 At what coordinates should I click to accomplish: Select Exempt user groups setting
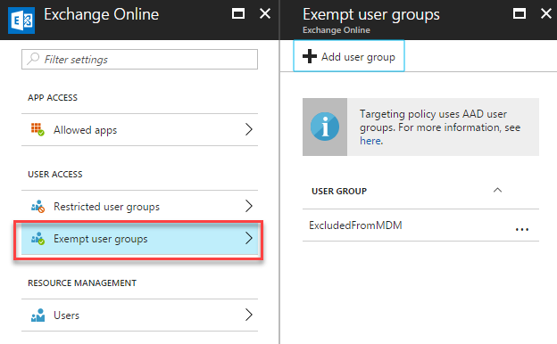[139, 239]
